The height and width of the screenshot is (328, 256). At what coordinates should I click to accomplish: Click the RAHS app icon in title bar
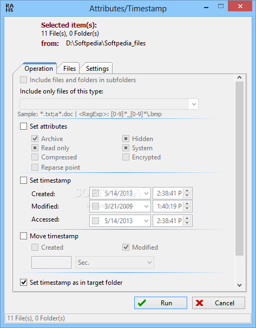click(x=9, y=8)
